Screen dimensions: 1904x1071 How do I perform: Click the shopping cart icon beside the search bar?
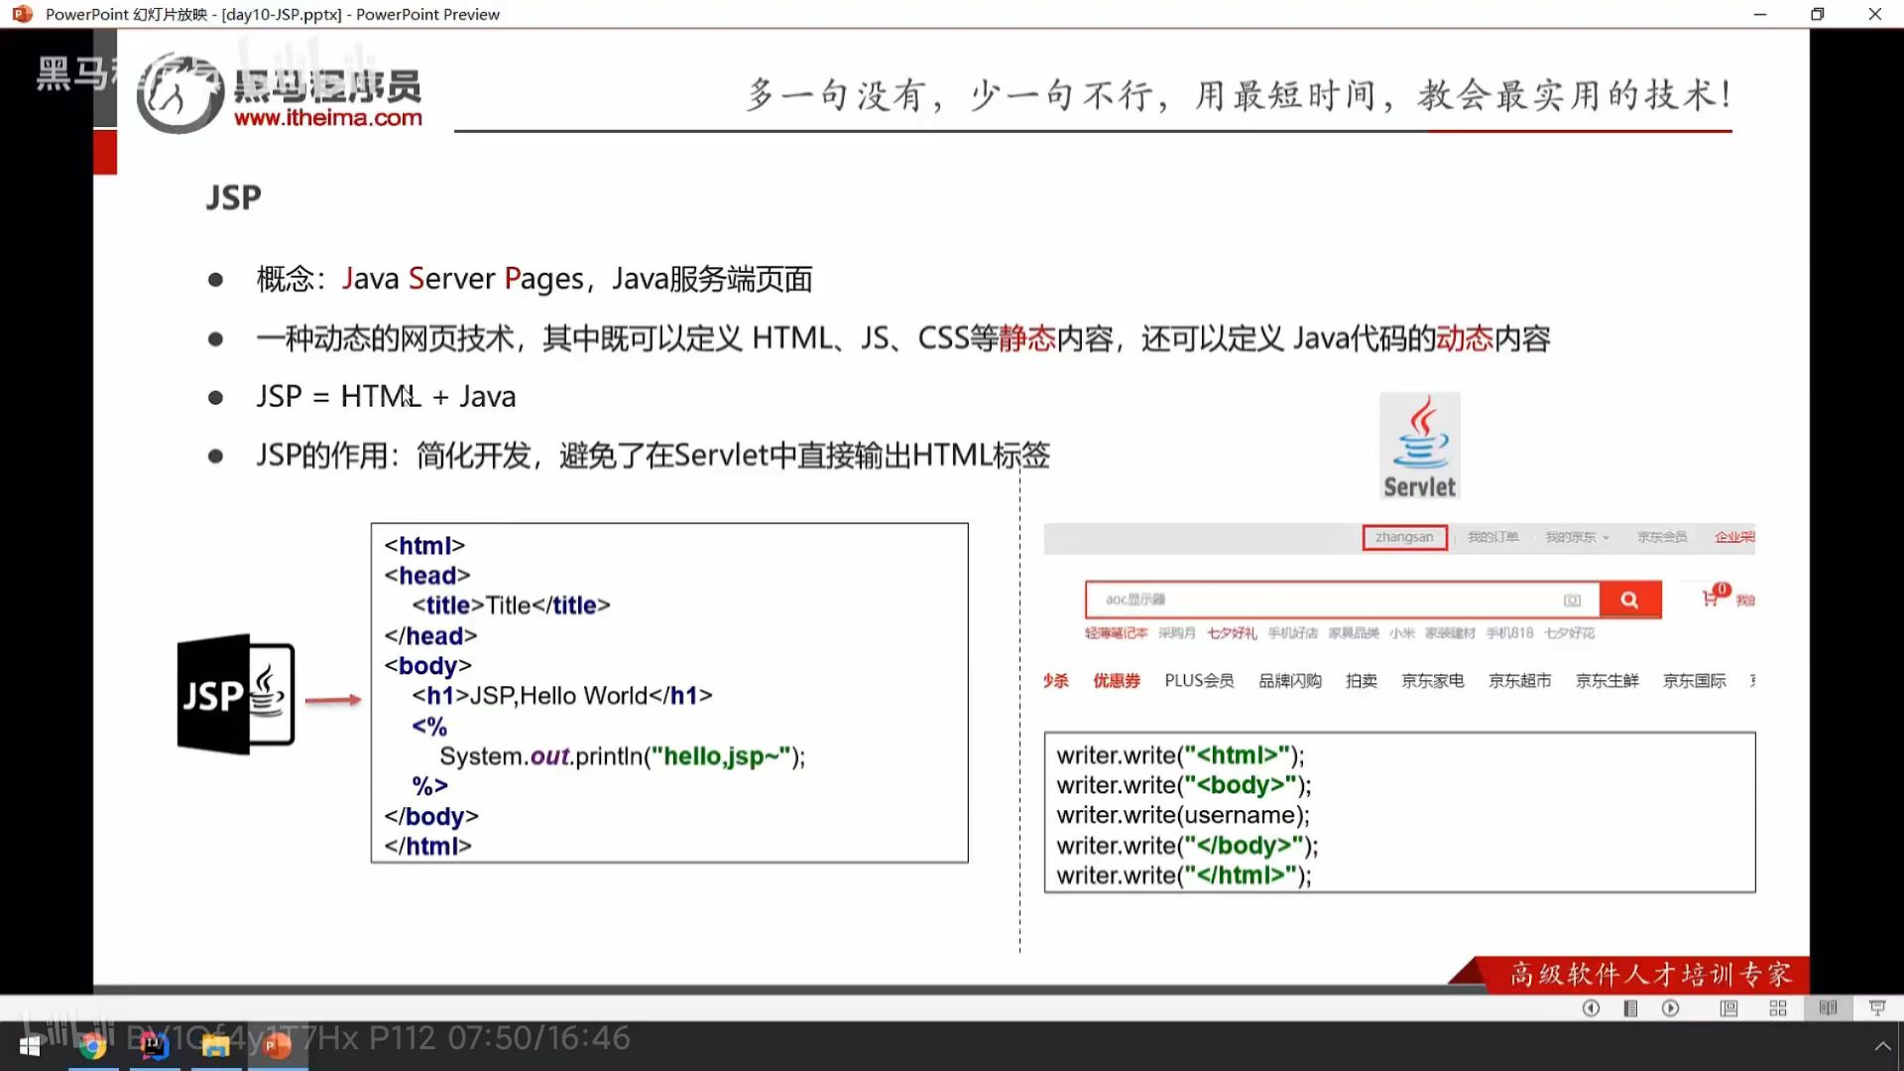(1710, 599)
